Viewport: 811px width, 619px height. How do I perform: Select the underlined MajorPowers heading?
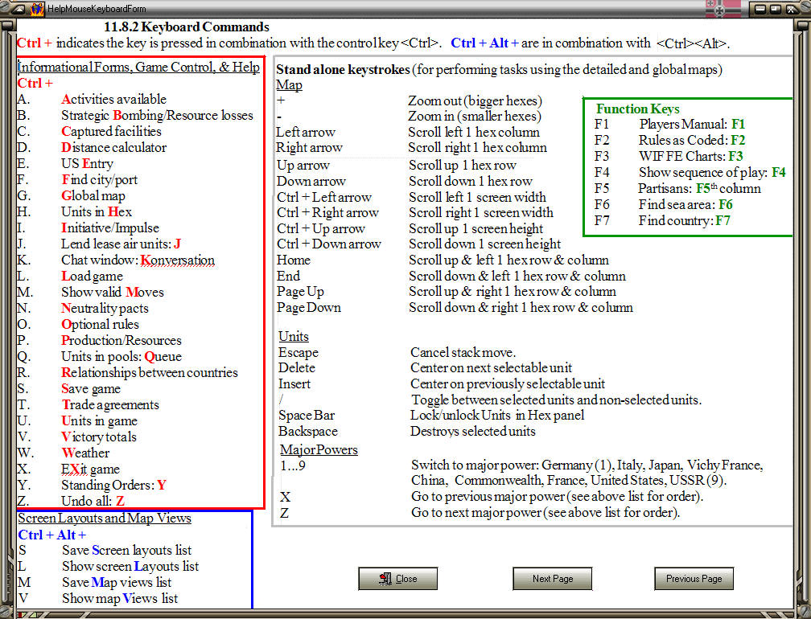(318, 449)
